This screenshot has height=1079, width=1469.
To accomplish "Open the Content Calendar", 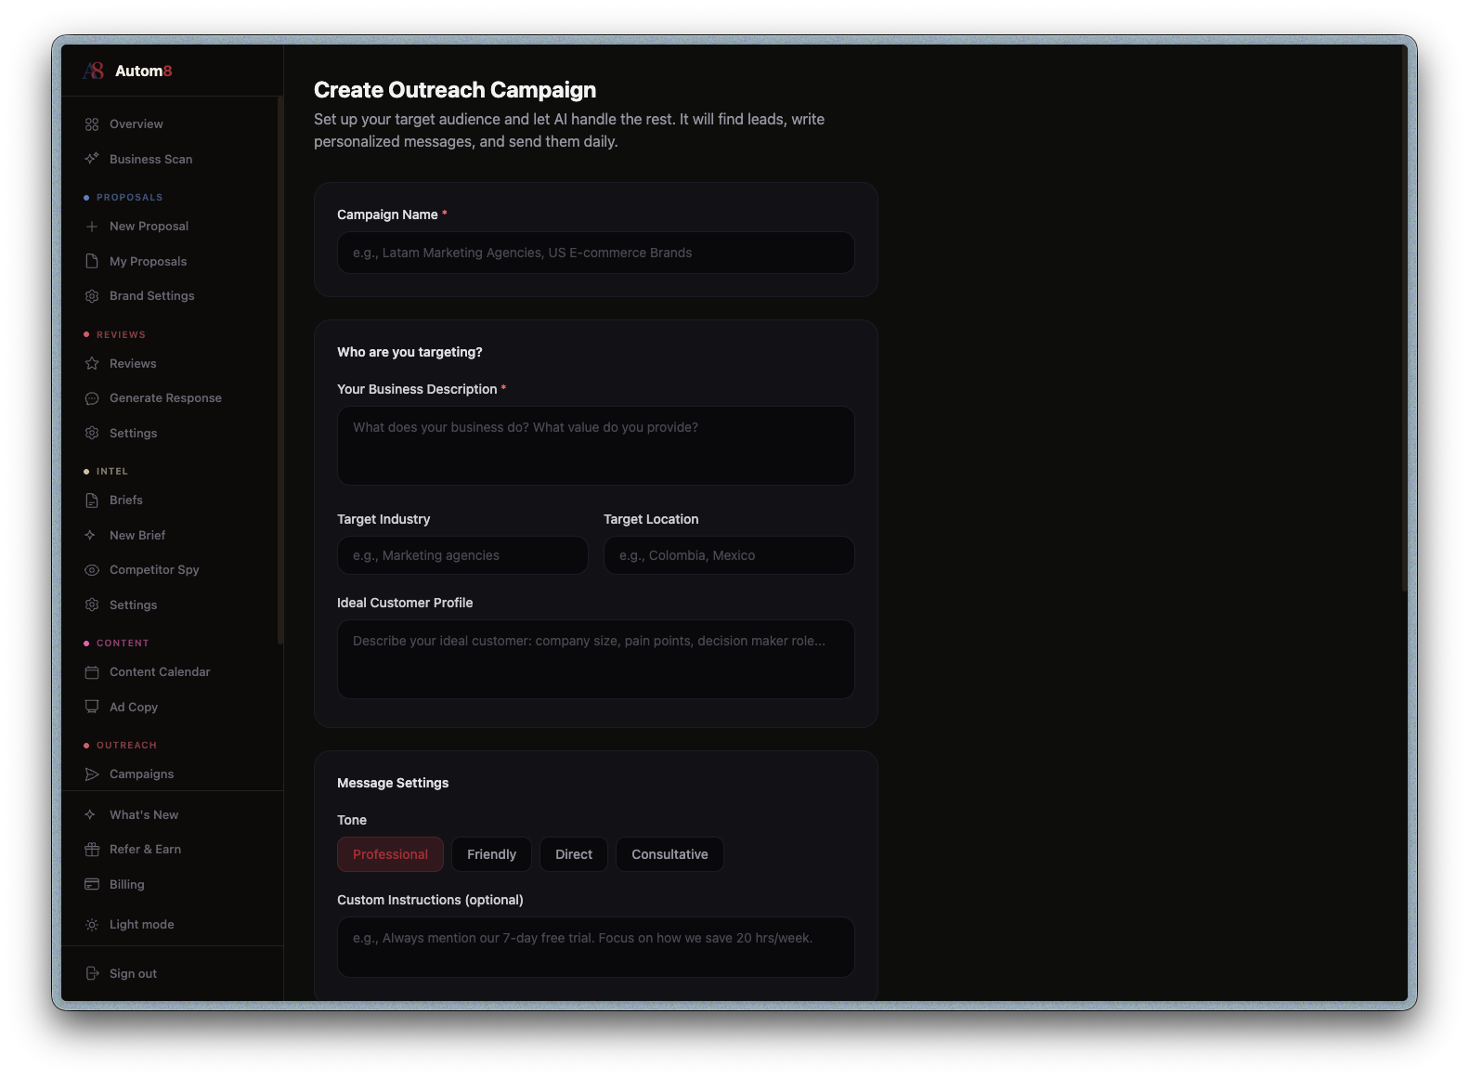I will tap(160, 672).
